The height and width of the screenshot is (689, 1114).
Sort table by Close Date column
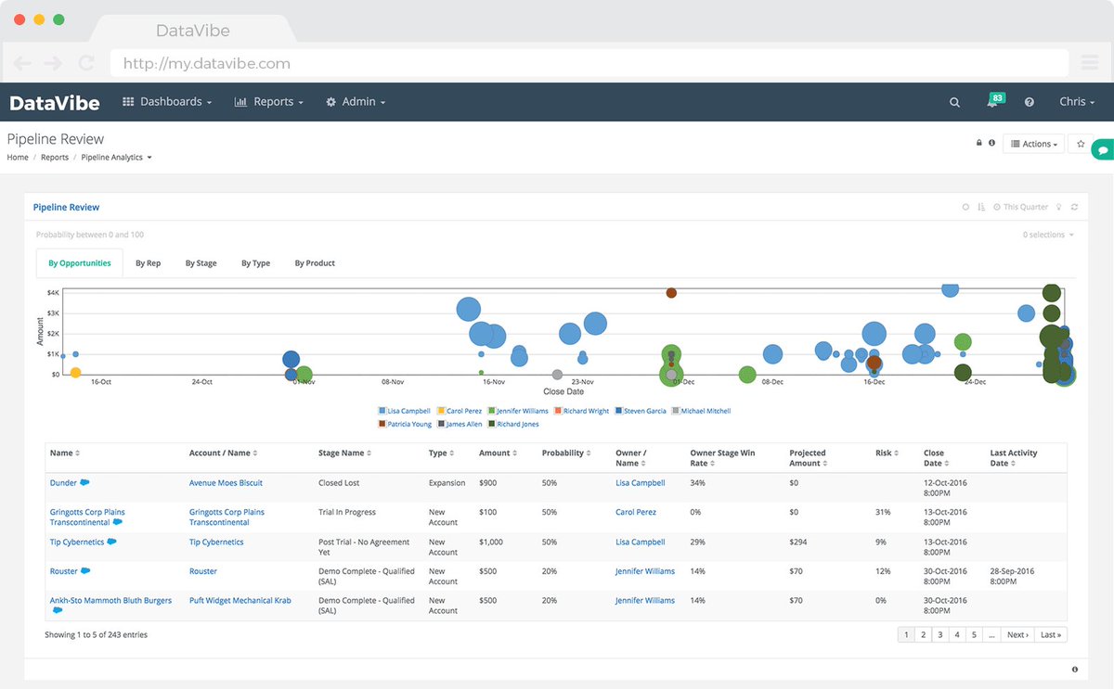(936, 458)
